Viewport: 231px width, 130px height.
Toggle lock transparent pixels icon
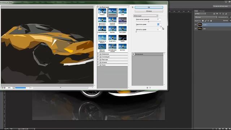pyautogui.click(x=203, y=21)
